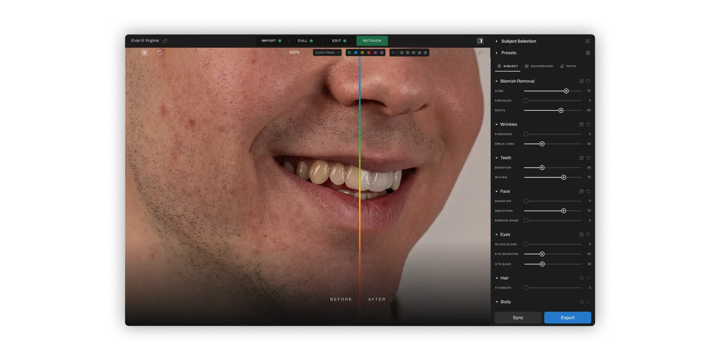The height and width of the screenshot is (361, 721).
Task: Switch to grid view icon
Action: 135,53
